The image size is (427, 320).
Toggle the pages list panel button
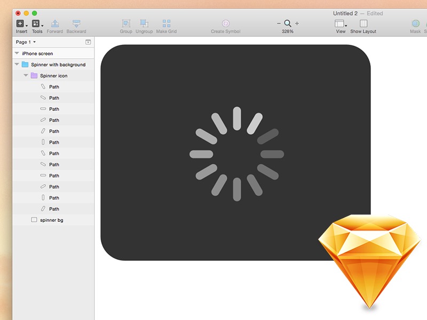[88, 42]
